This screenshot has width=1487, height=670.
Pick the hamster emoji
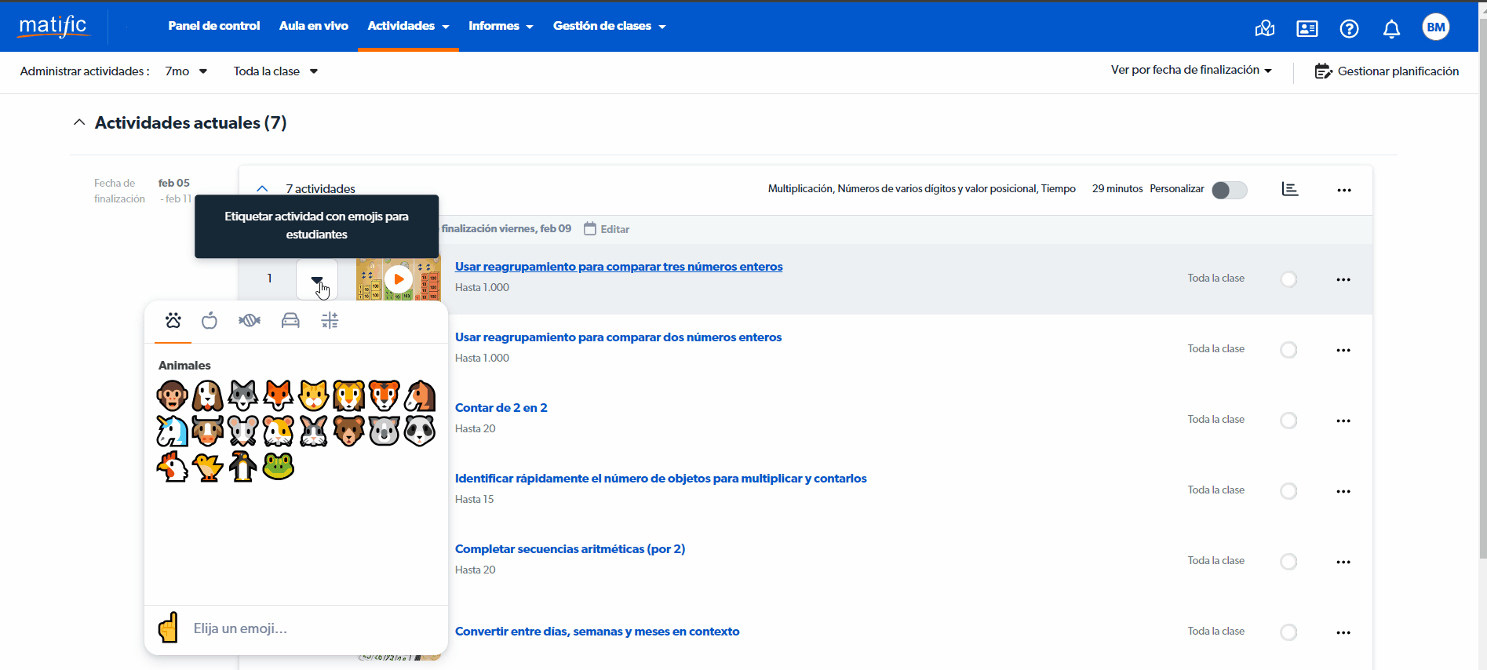279,431
